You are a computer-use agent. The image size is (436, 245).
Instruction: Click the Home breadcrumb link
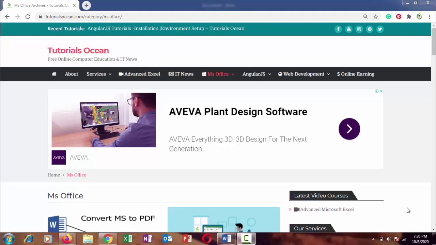click(x=53, y=175)
